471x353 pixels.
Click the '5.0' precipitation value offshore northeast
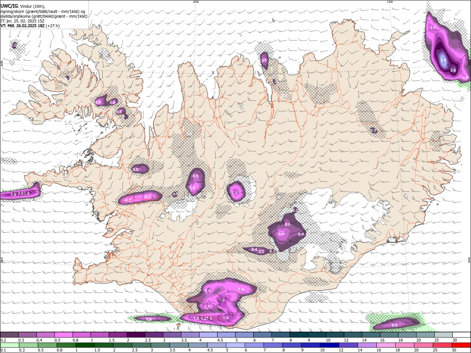pos(443,60)
